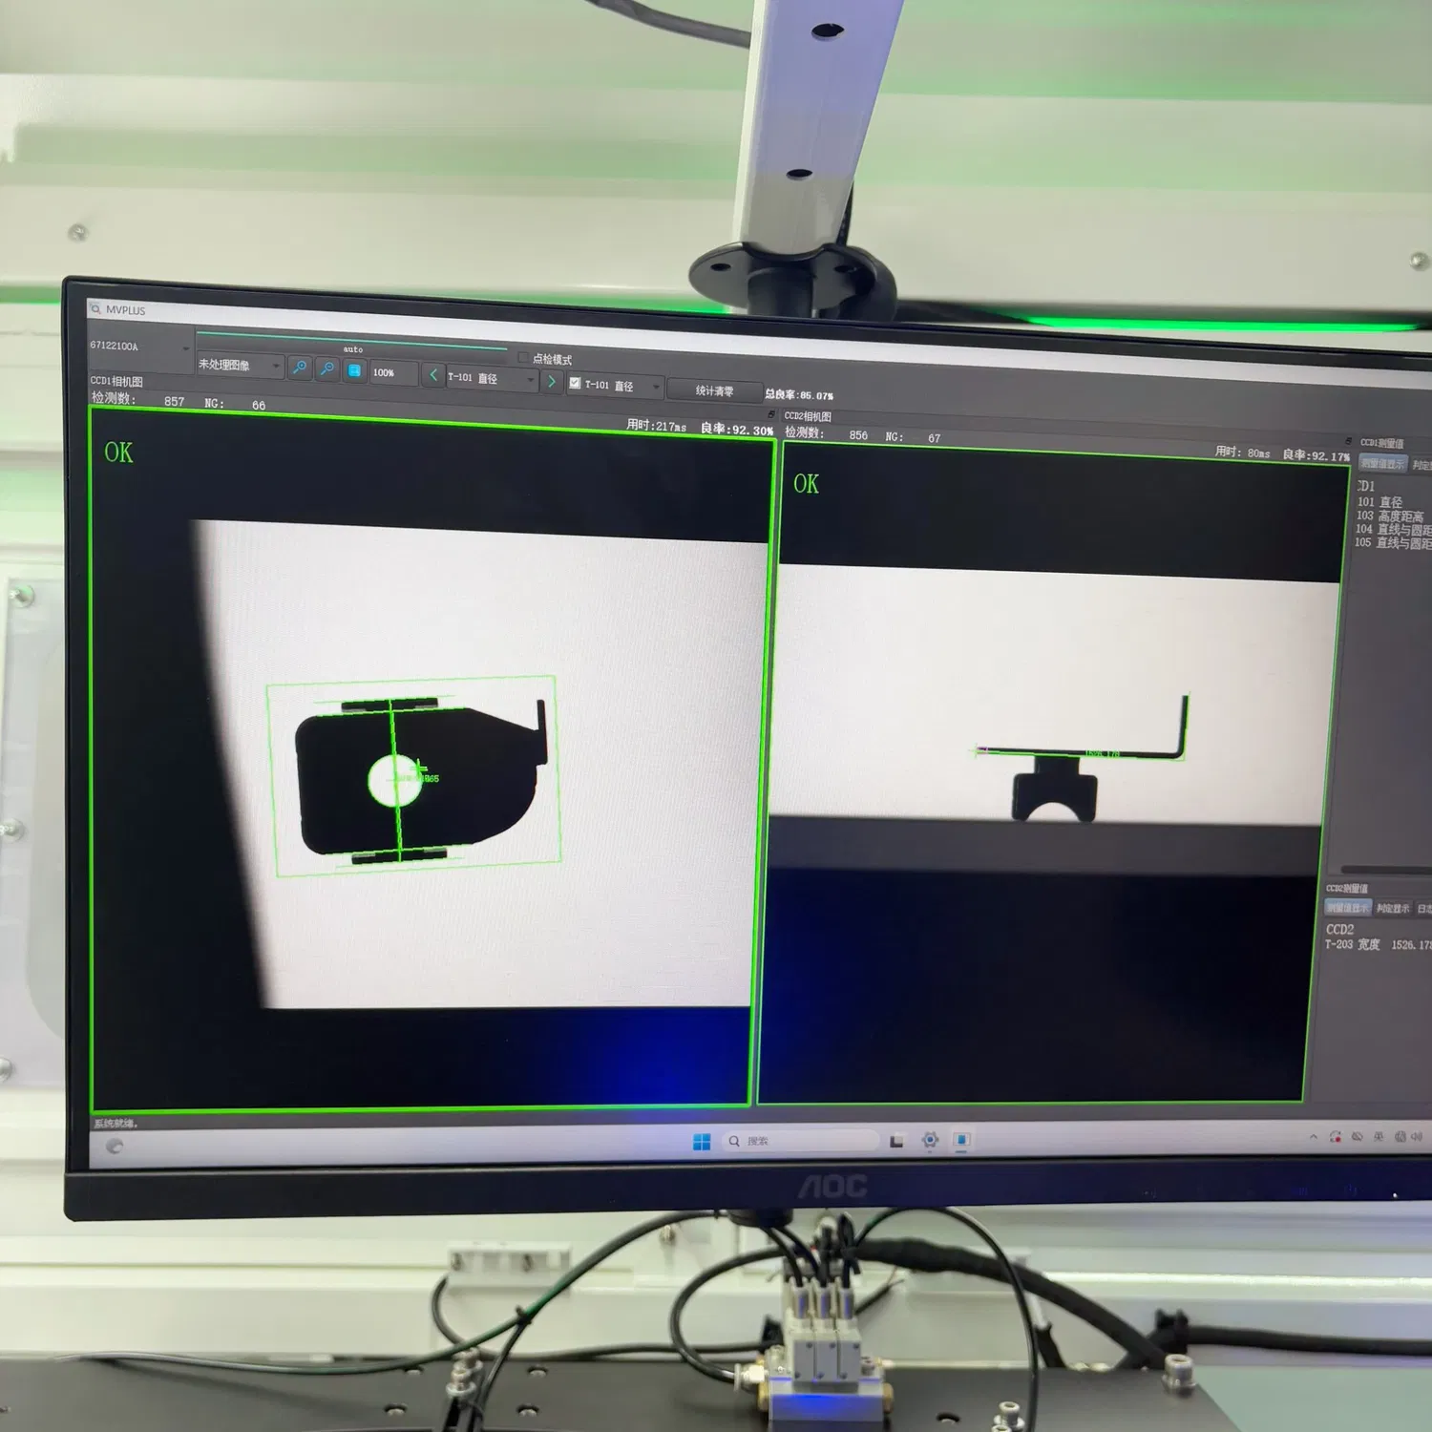
Task: Click the zoom in magnifier icon
Action: coord(300,368)
